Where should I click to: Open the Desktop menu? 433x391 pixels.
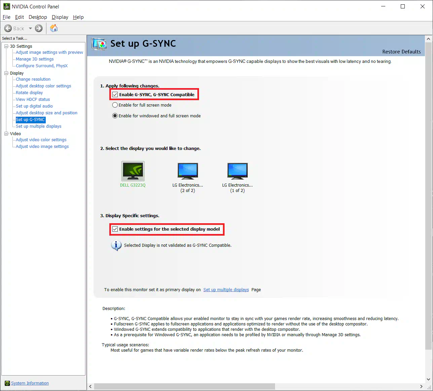38,17
